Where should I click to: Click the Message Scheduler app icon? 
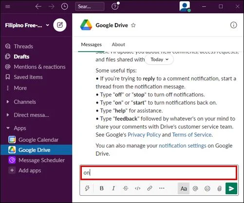[x=12, y=160]
